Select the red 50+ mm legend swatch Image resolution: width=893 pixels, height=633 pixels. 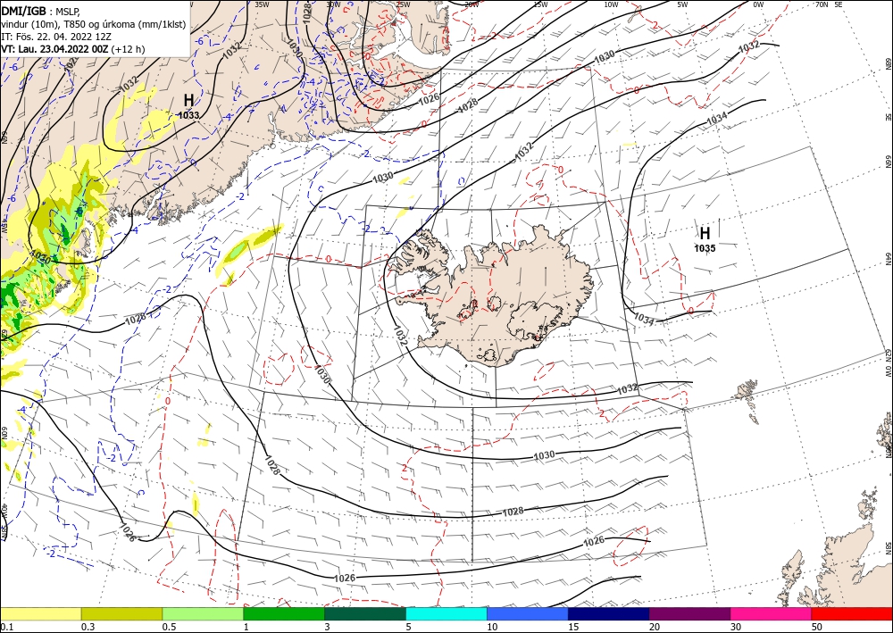tap(852, 613)
